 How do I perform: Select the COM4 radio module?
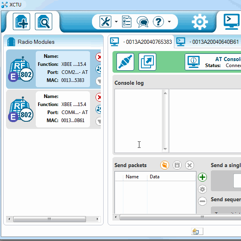click(x=53, y=109)
